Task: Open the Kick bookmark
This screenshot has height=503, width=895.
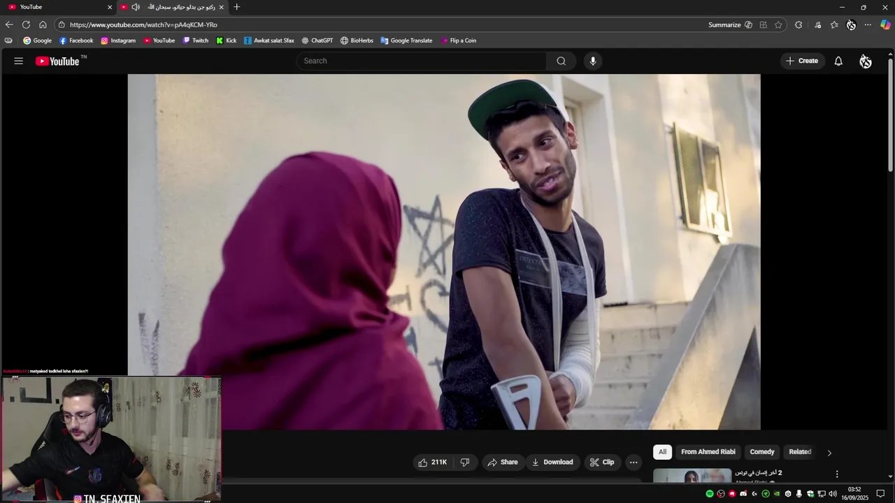Action: [x=227, y=41]
